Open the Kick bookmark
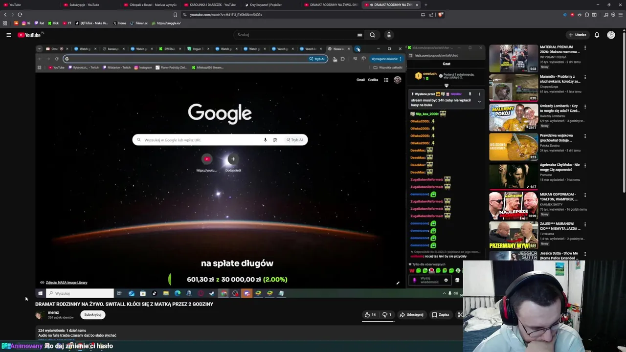The width and height of the screenshot is (626, 352). (x=53, y=23)
